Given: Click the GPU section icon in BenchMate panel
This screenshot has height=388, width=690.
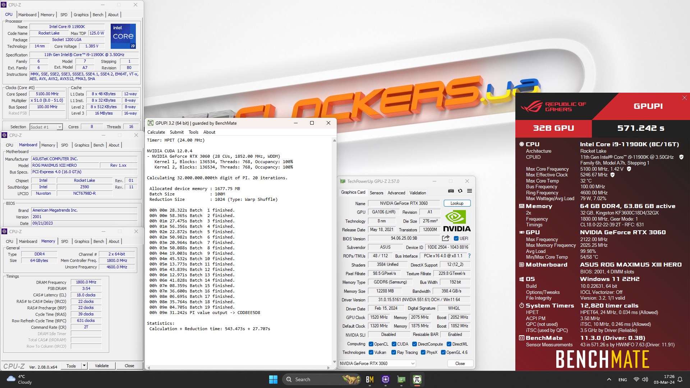Looking at the screenshot, I should click(x=521, y=232).
